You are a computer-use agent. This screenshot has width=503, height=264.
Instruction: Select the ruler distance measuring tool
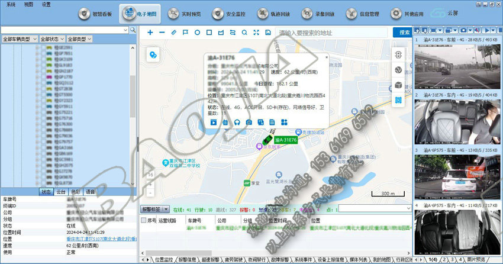[173, 32]
